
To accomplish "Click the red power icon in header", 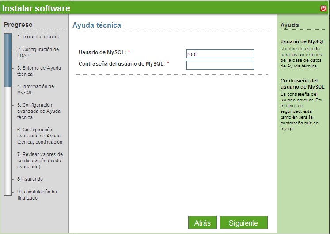I will [x=323, y=8].
